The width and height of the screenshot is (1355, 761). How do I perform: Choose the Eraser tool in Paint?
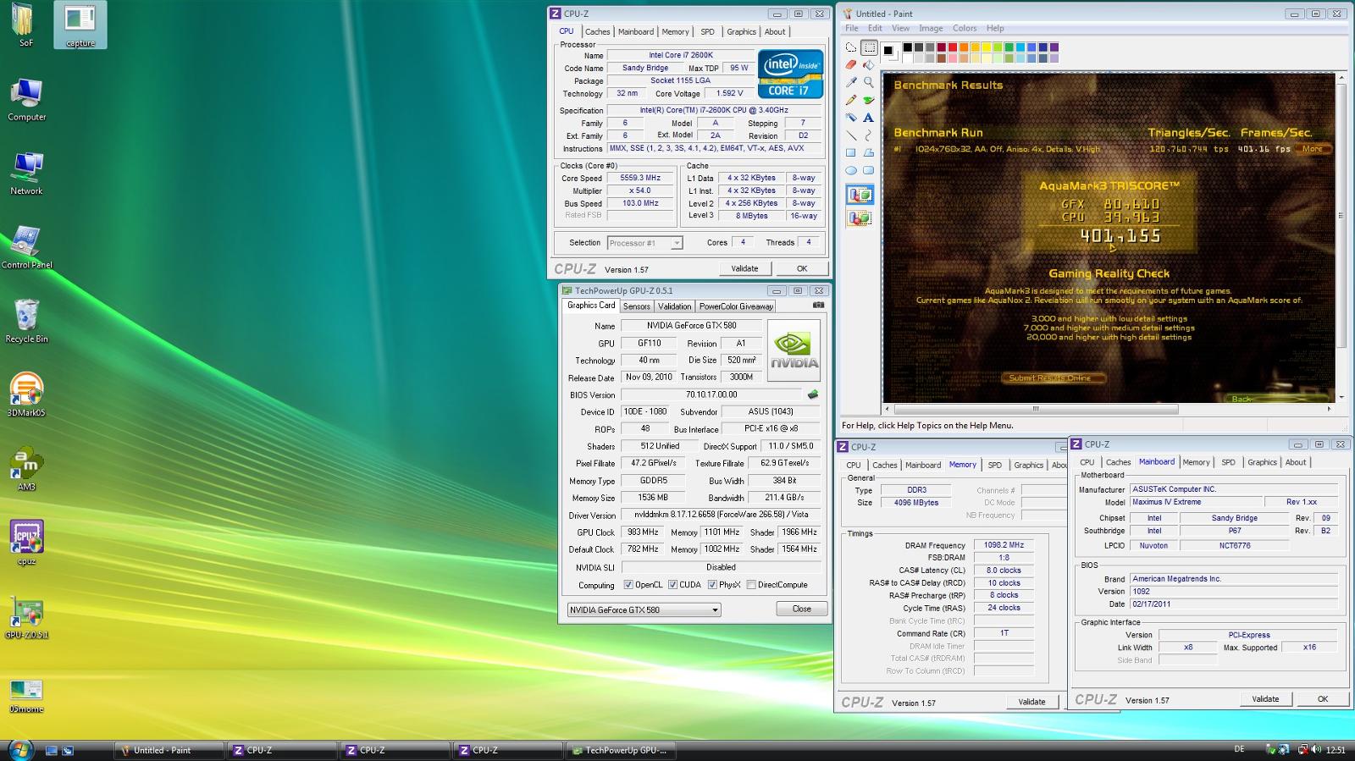pos(851,64)
